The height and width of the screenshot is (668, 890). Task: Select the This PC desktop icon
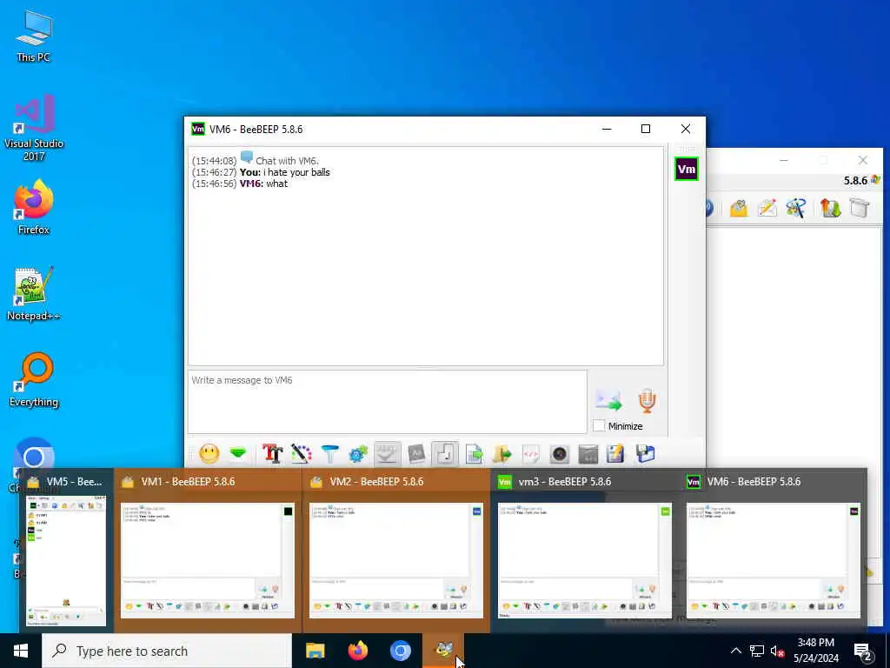point(34,36)
